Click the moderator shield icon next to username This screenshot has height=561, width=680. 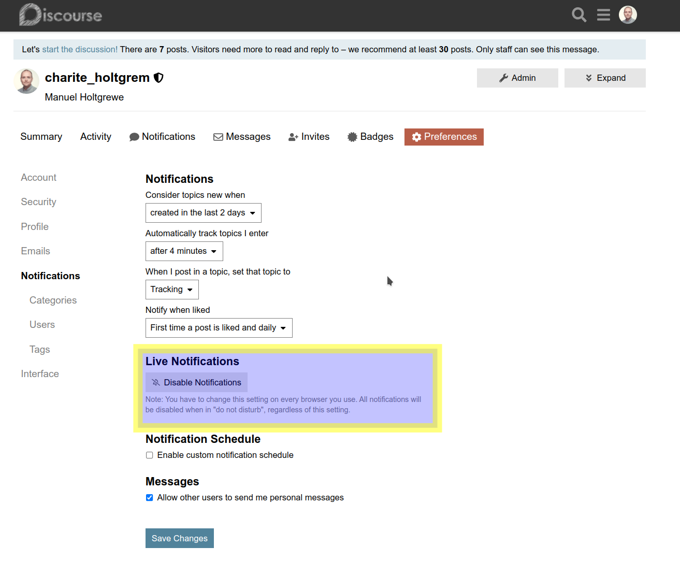[x=158, y=78]
